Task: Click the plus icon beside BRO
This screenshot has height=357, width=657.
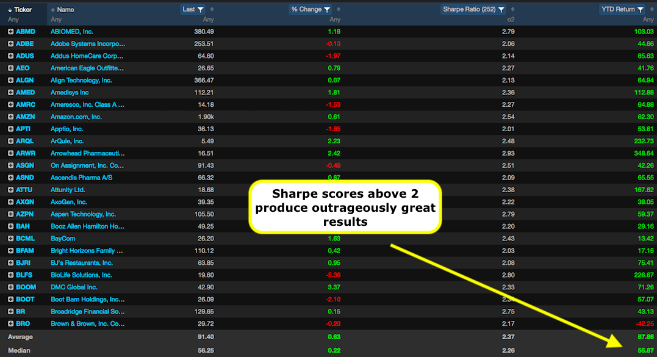Action: 10,323
